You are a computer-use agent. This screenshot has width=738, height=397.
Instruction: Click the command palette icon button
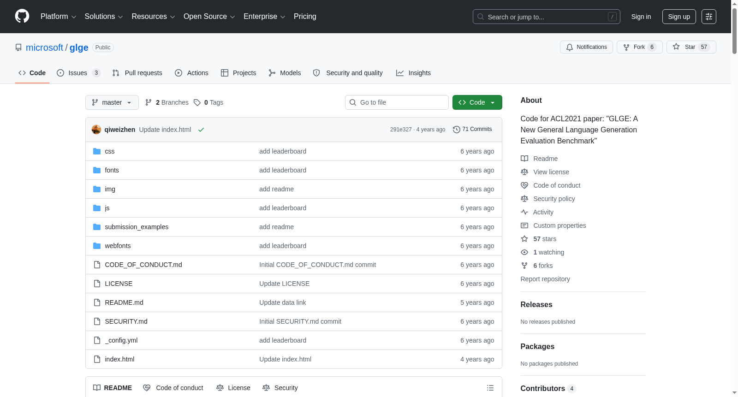(709, 17)
